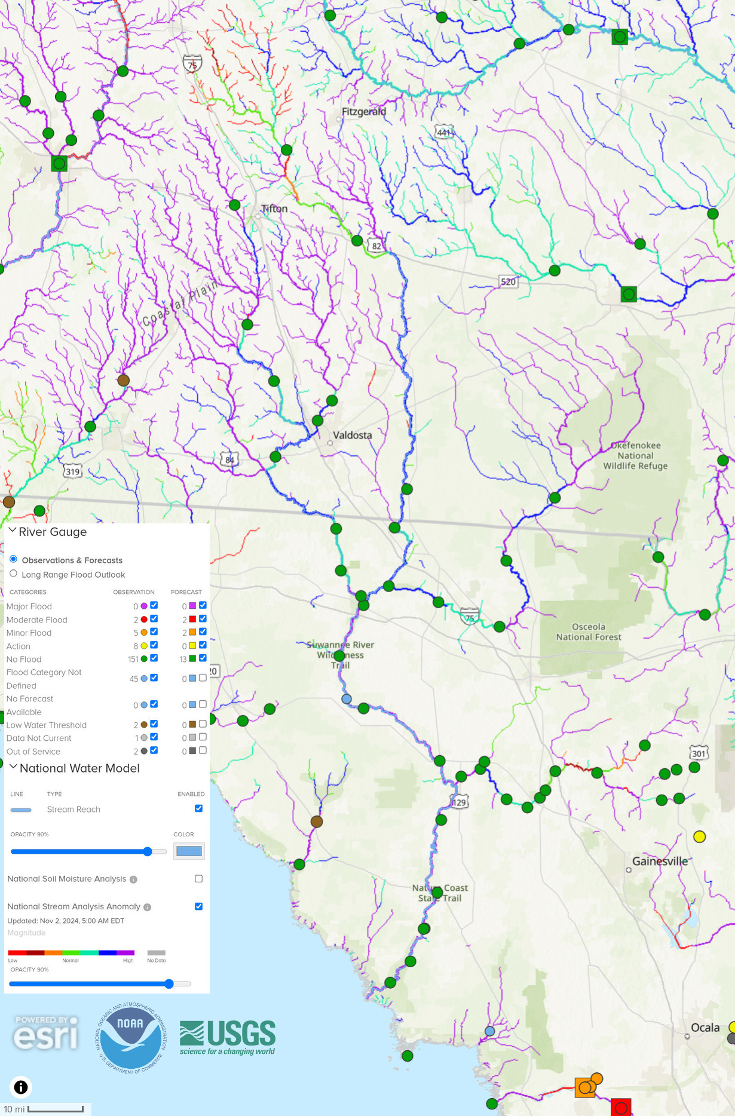Screen dimensions: 735x1116
Task: Select brown low-water gauge below Coastal Plain label
Action: coord(123,380)
